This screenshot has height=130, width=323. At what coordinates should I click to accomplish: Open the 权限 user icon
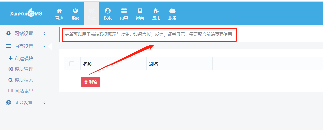point(108,10)
